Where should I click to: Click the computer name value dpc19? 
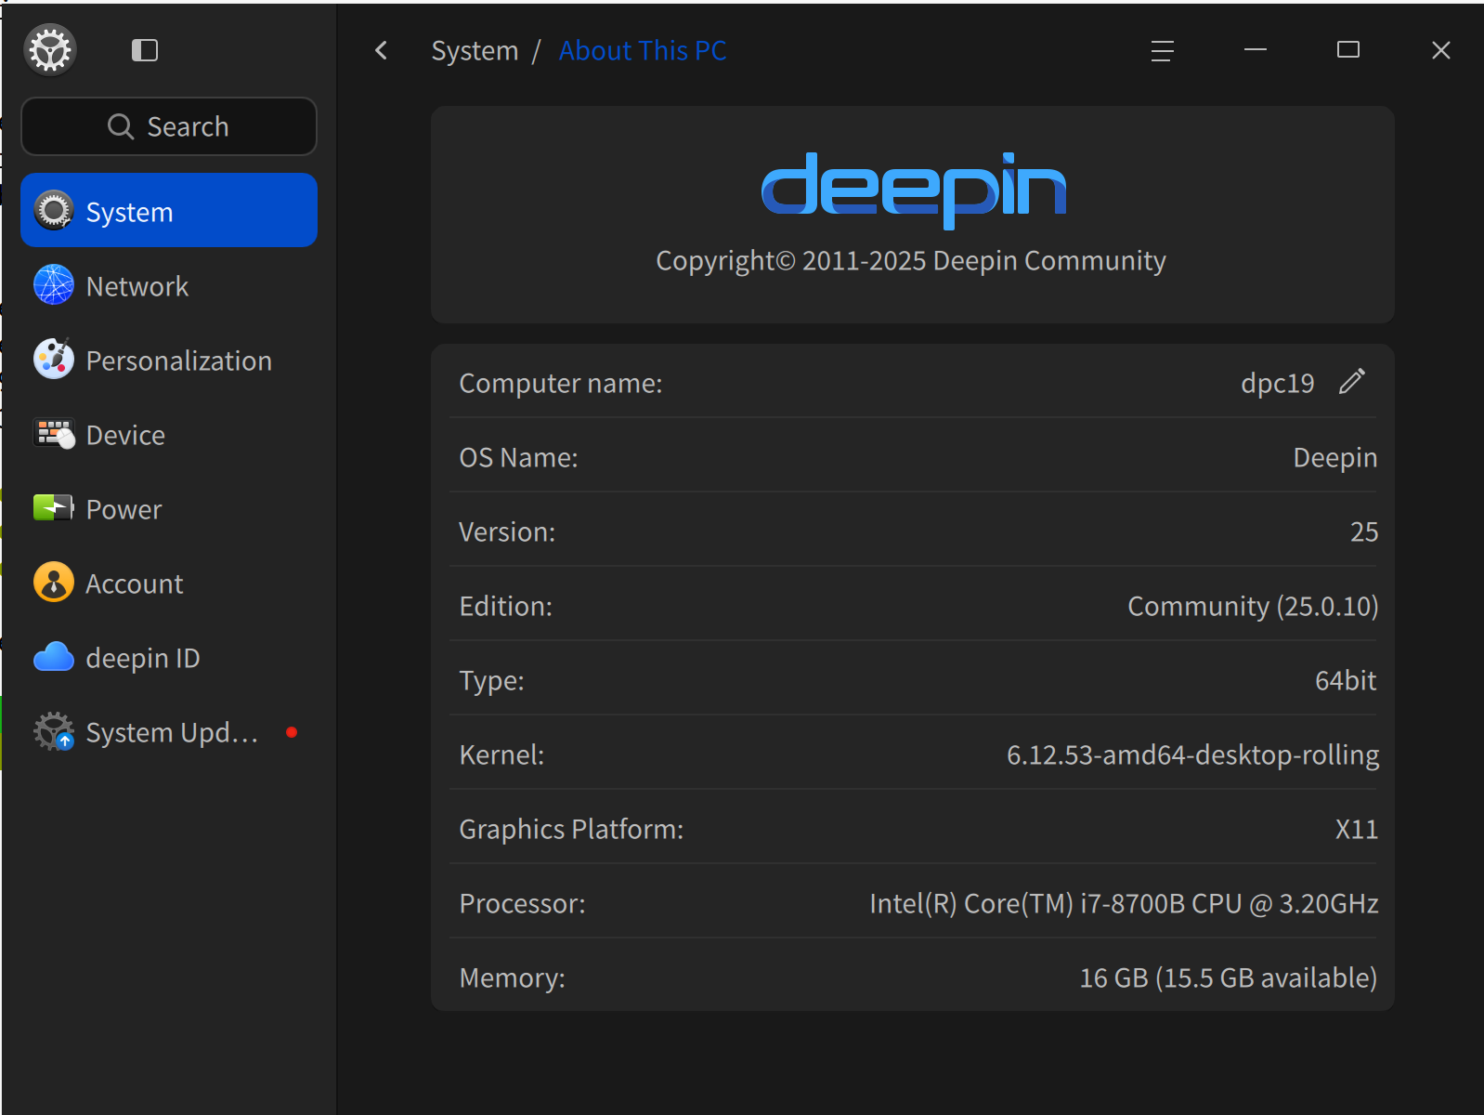(1278, 384)
